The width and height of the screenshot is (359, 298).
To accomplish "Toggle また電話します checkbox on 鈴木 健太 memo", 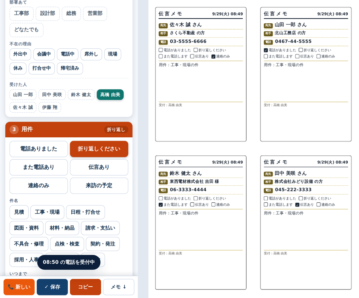I will tap(161, 205).
